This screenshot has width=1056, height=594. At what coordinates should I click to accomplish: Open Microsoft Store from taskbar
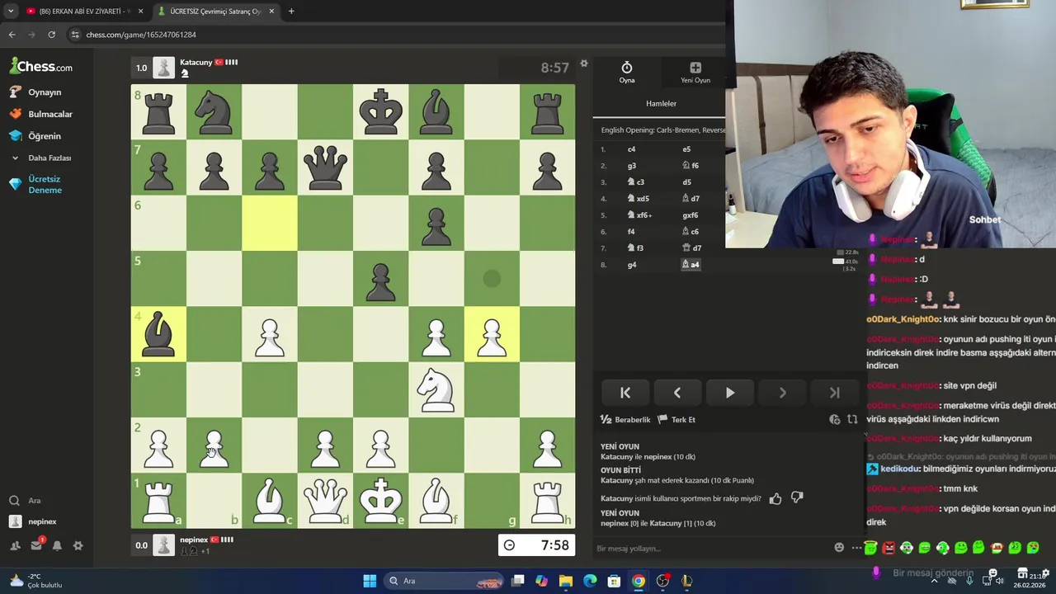(614, 581)
